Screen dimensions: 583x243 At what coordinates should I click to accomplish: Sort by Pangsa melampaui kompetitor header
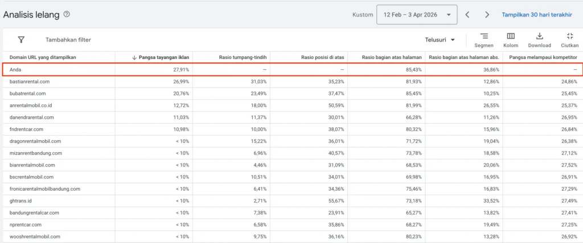tap(543, 57)
